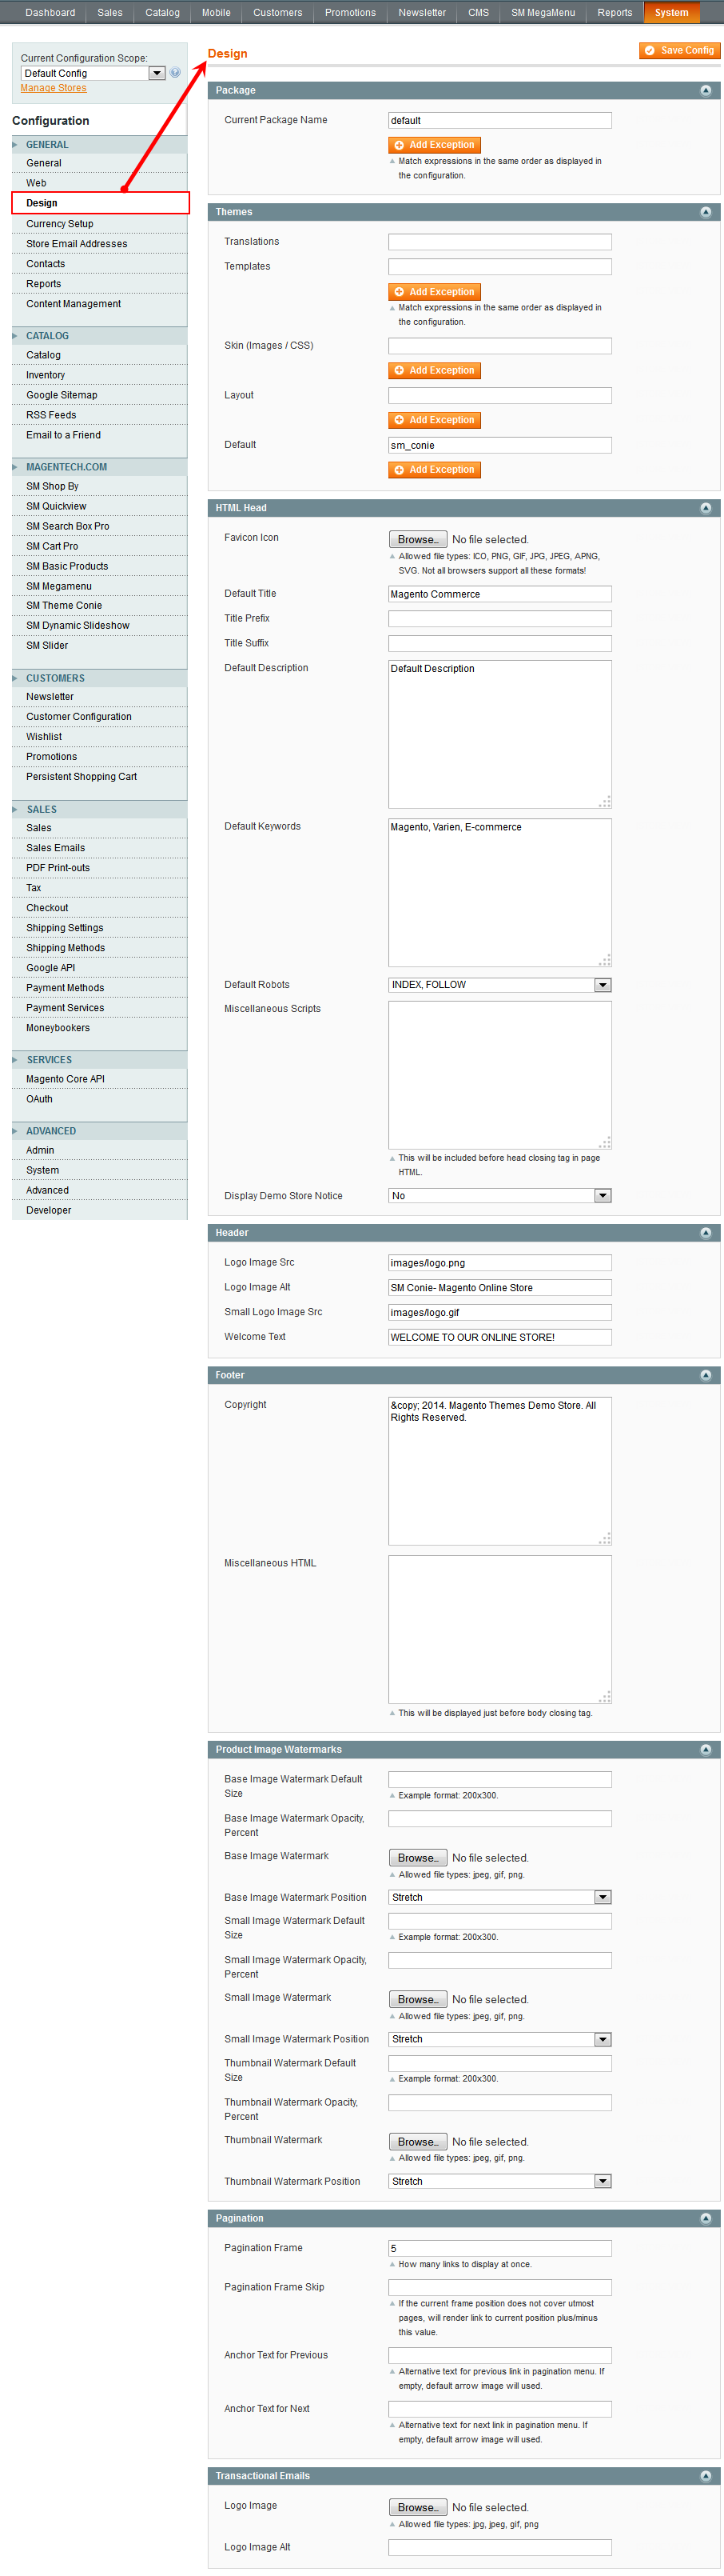The height and width of the screenshot is (2576, 724).
Task: Collapse the Pagination section arrow icon
Action: pos(705,2218)
